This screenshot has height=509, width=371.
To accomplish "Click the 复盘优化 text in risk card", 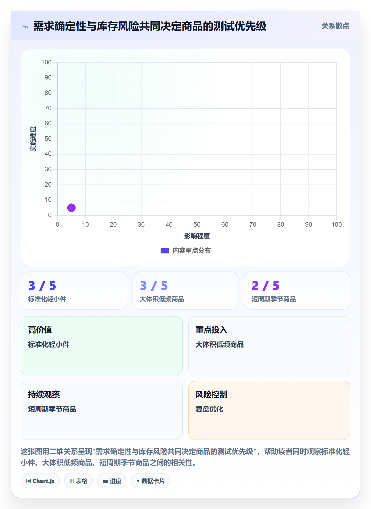I will point(209,409).
